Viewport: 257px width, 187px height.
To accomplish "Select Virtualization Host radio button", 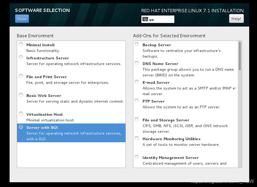I will pos(21,114).
